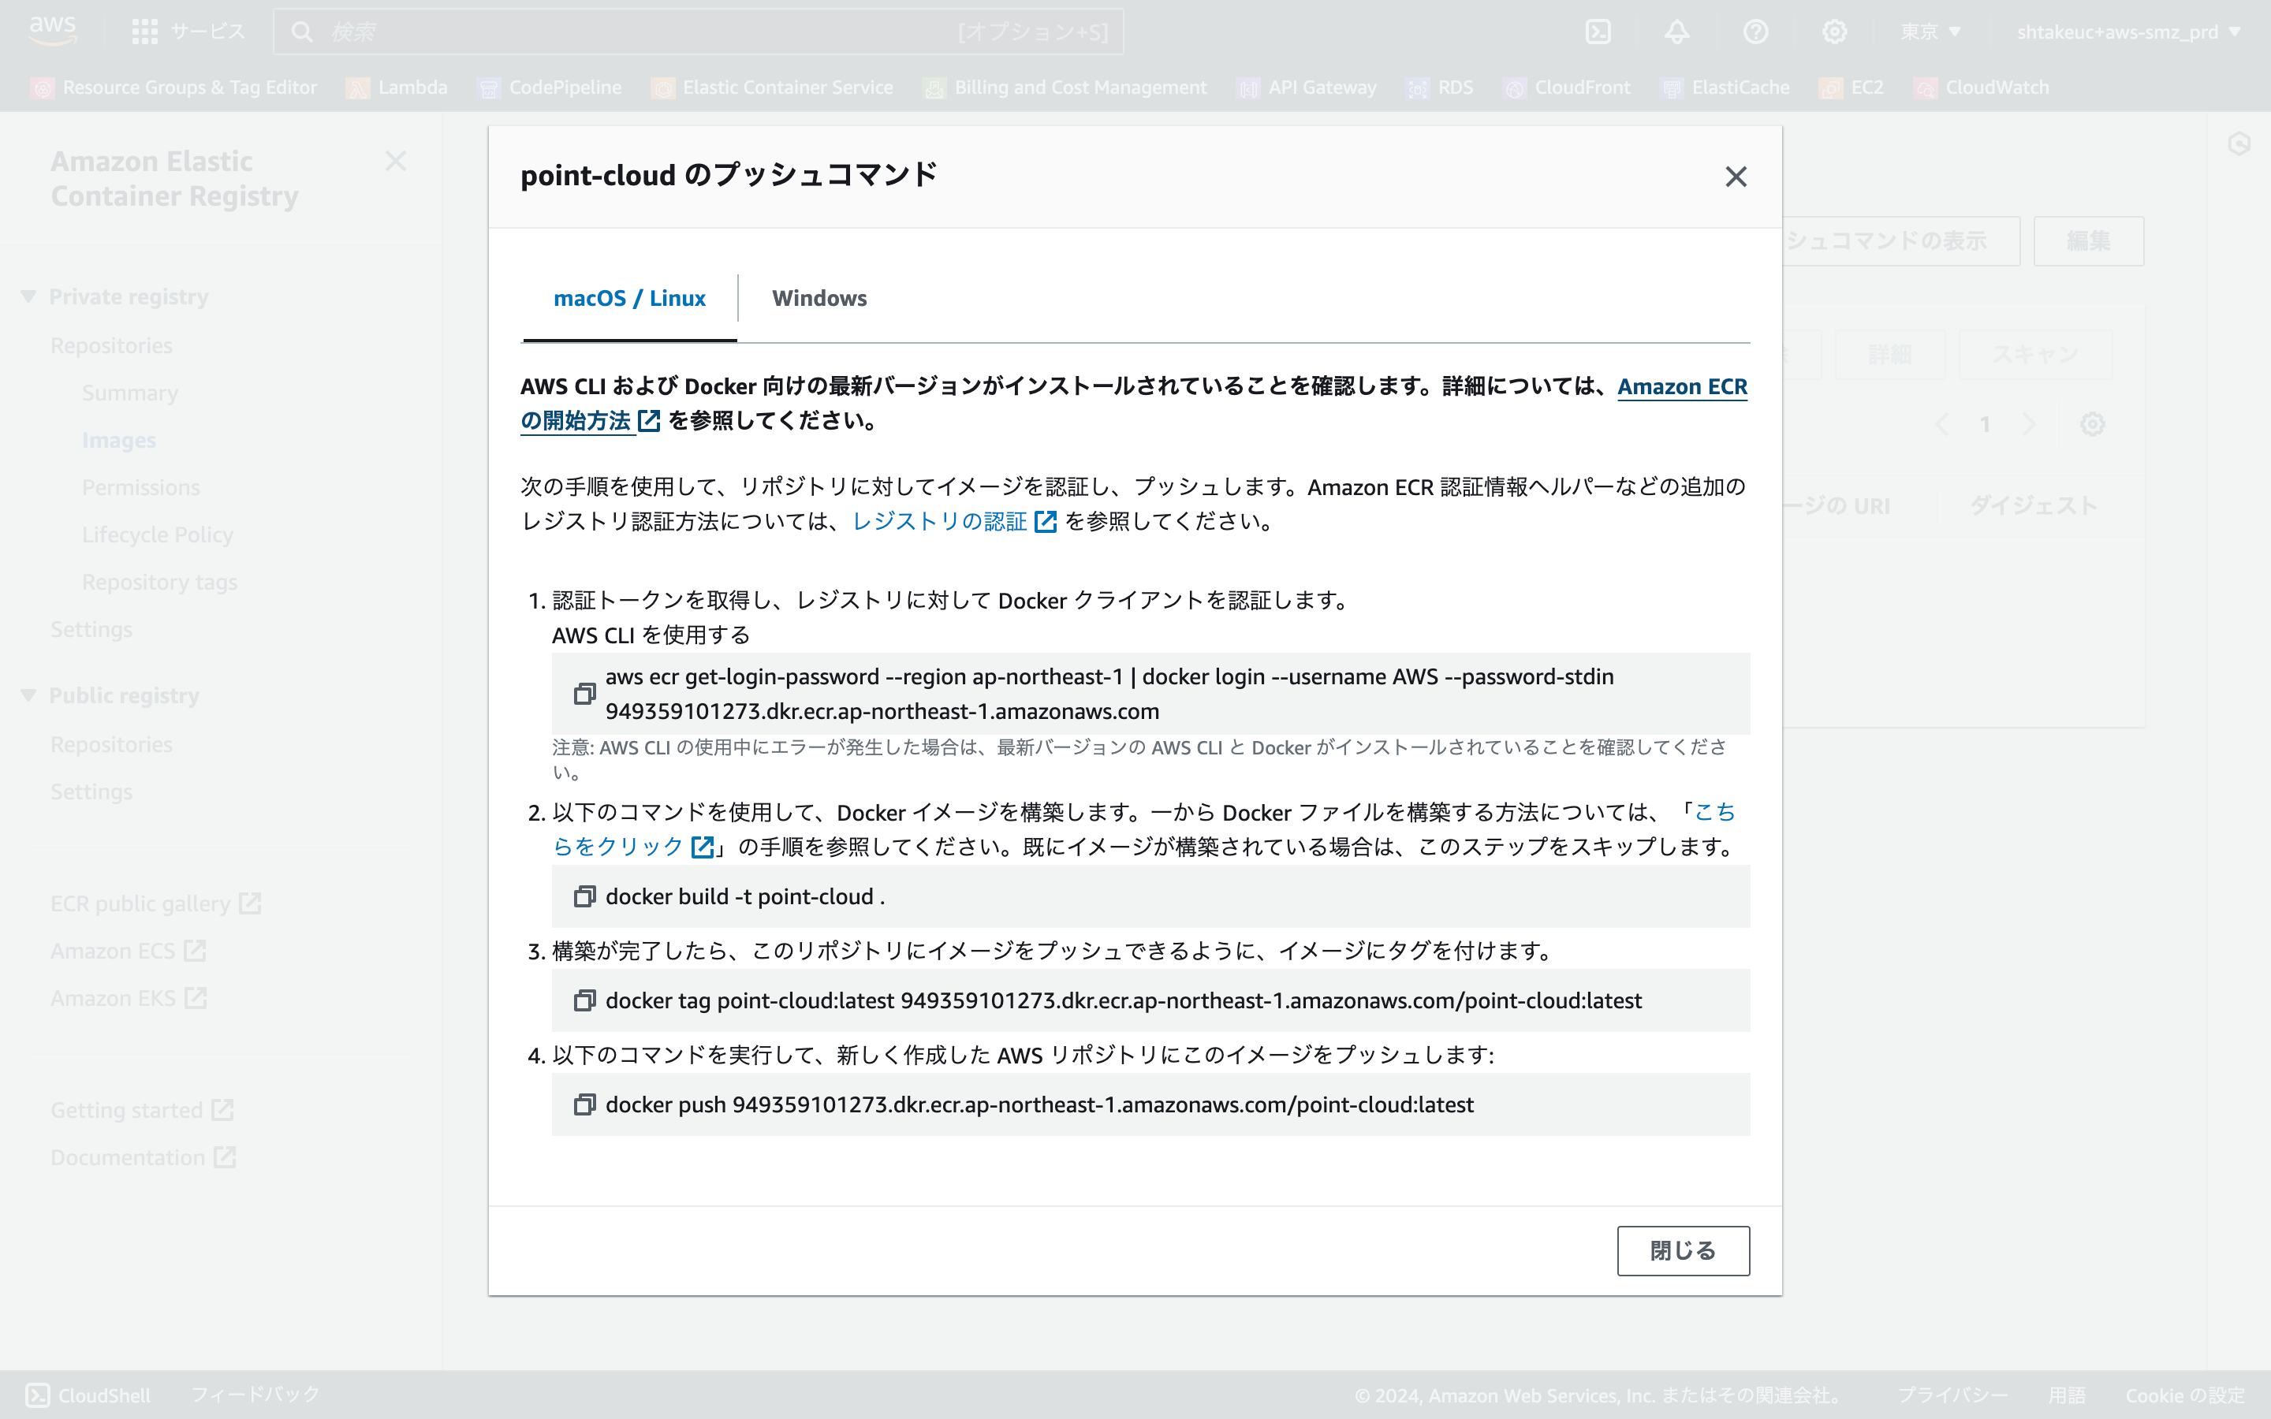
Task: Open images table preferences gear
Action: [x=2092, y=424]
